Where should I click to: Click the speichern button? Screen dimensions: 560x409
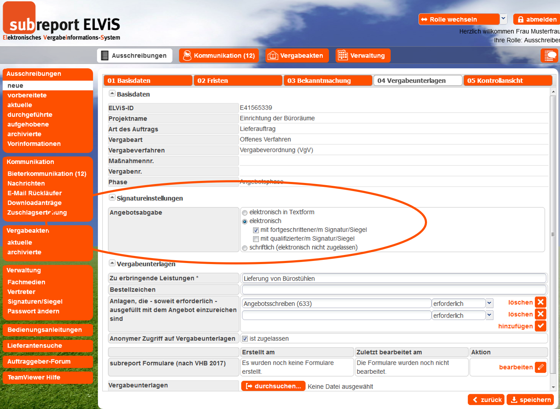point(530,399)
